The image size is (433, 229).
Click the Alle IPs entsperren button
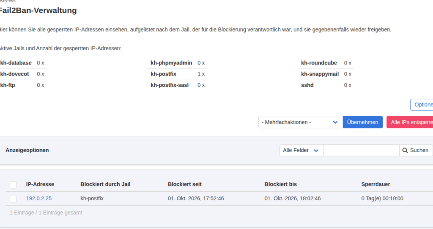coord(410,122)
